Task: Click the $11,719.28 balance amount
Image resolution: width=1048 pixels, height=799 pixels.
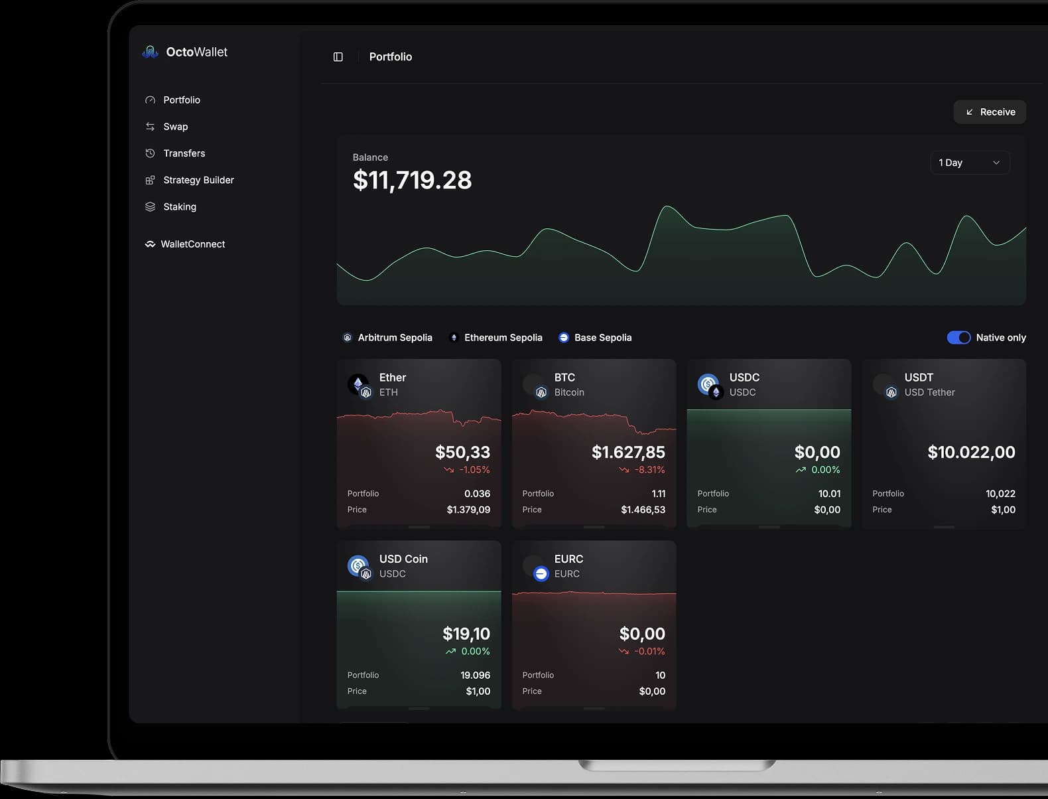Action: (x=413, y=180)
